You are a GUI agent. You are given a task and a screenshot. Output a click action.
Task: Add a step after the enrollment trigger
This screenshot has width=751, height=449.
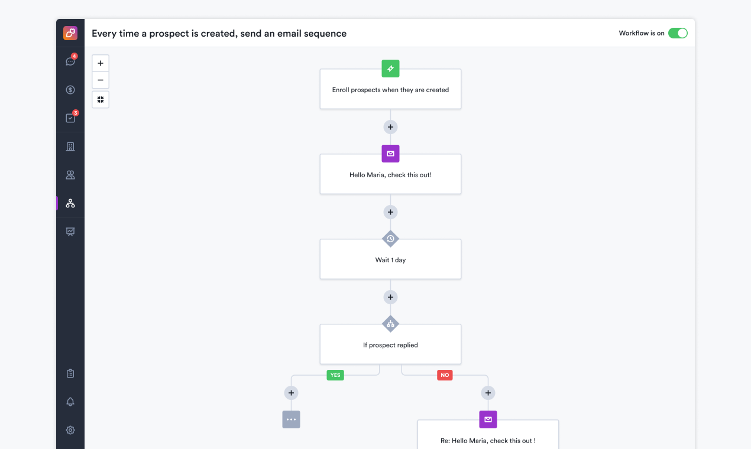(390, 126)
